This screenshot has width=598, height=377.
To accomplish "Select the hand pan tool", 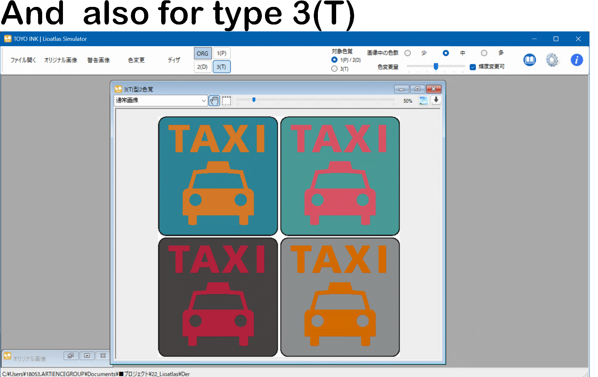I will [214, 101].
